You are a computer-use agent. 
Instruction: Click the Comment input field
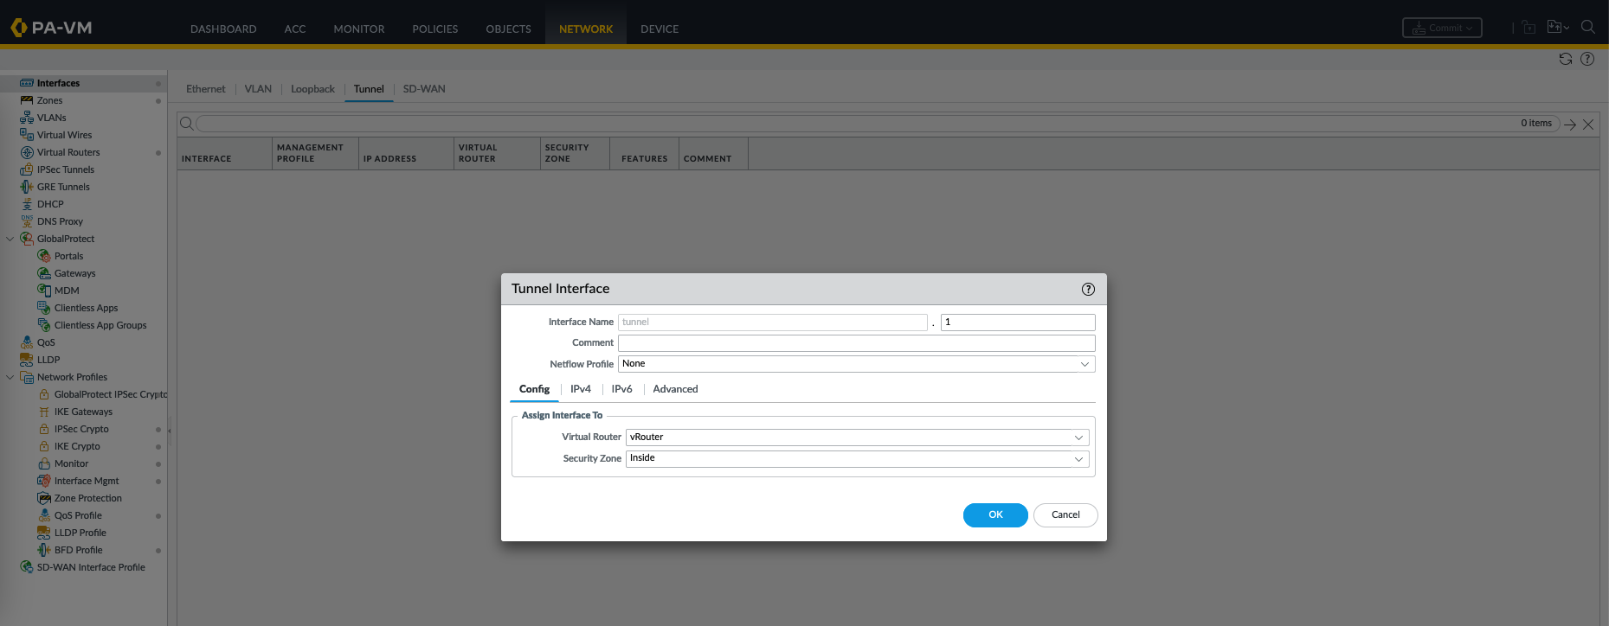click(x=856, y=343)
